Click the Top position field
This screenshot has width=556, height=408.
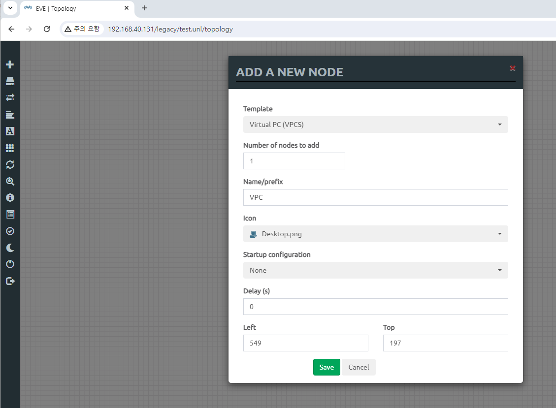(445, 343)
